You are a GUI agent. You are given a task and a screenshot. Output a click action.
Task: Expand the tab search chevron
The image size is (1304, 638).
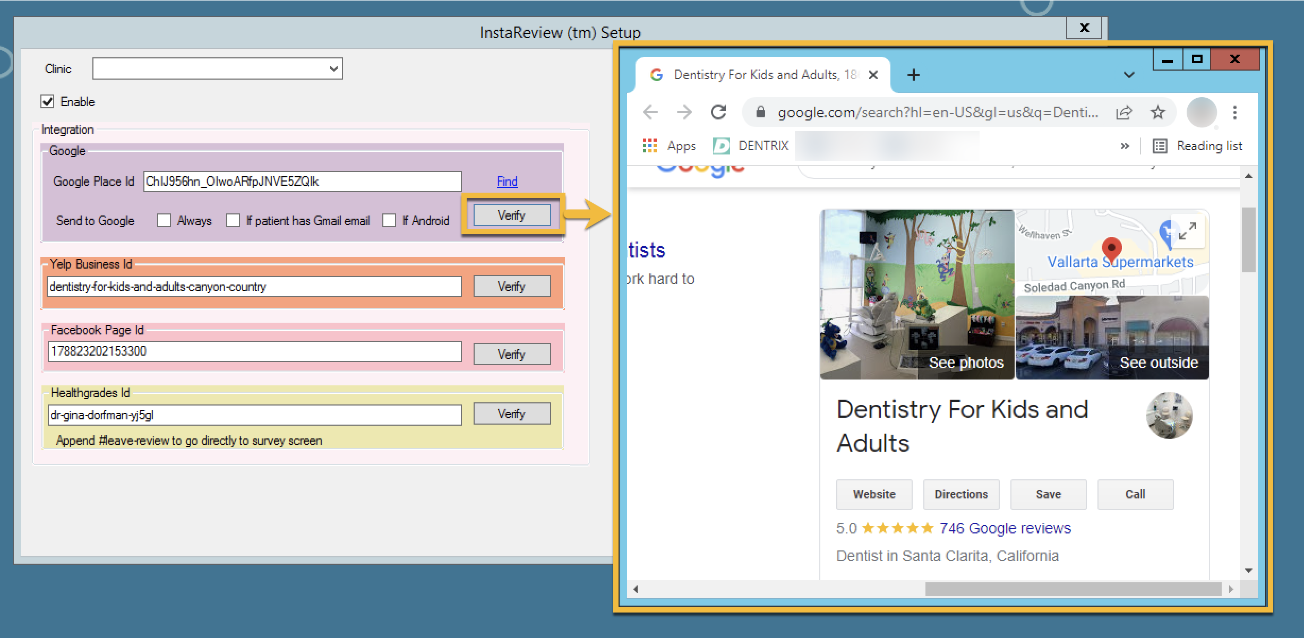click(1129, 75)
